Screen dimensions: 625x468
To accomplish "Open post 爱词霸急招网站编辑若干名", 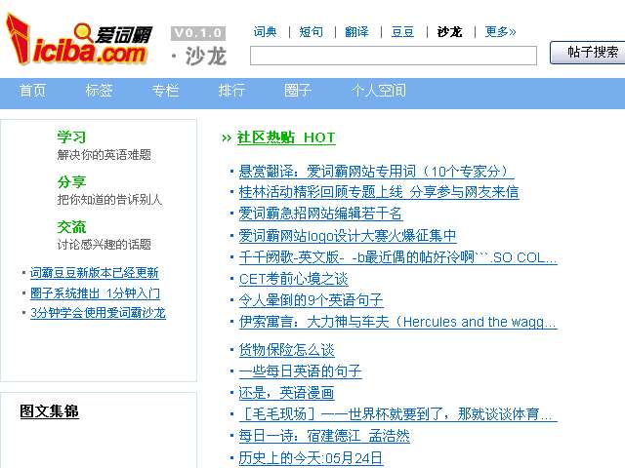I will coord(320,214).
